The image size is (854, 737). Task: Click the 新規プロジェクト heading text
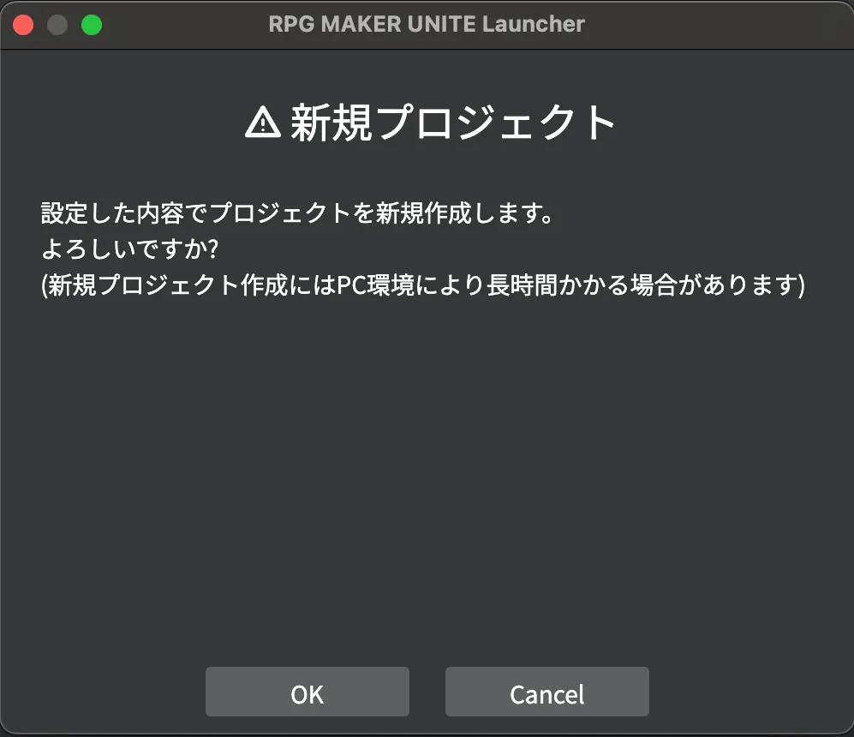(x=452, y=123)
